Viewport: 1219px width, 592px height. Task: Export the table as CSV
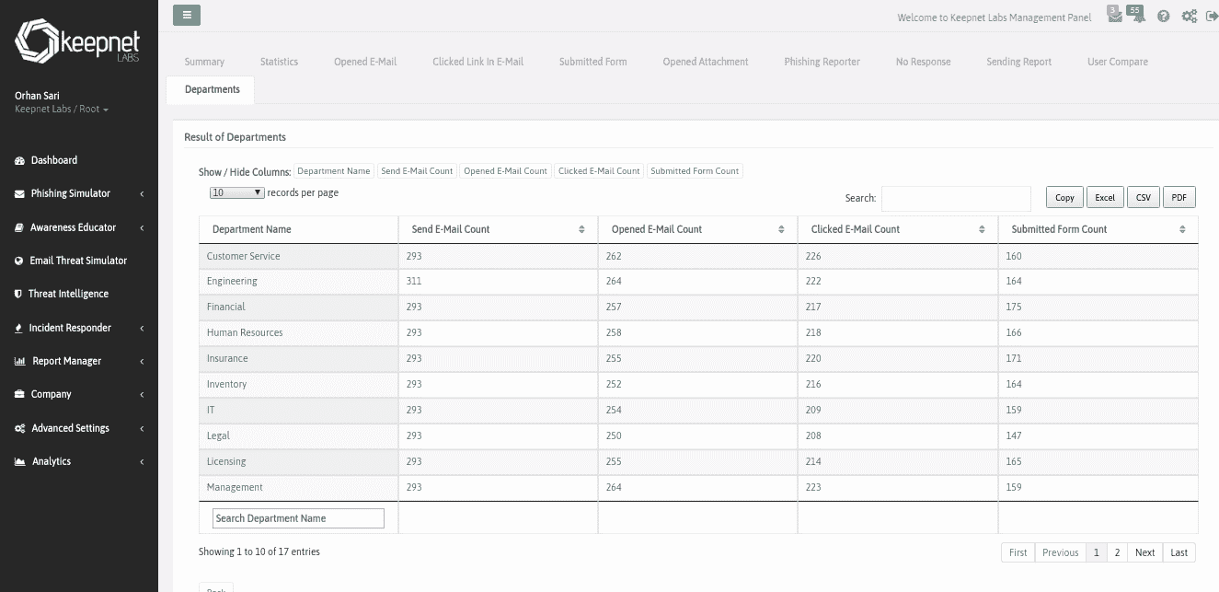tap(1143, 197)
